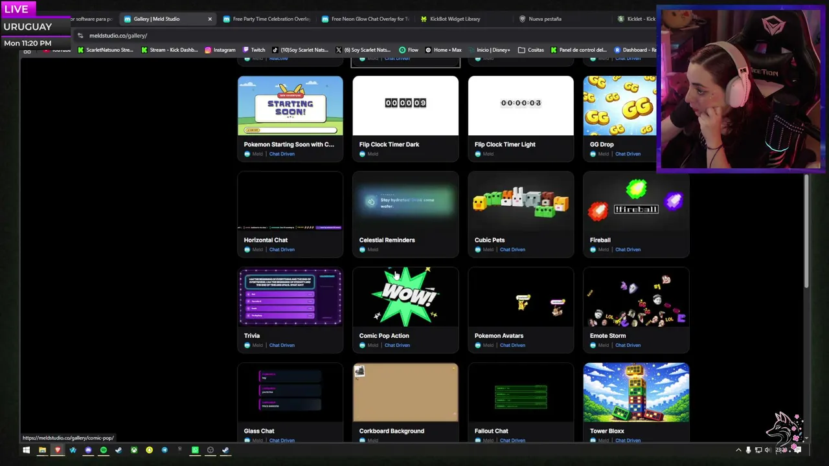Open the Instagram bookmark

tap(220, 50)
